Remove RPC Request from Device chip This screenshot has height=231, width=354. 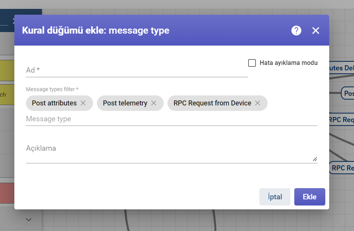tap(257, 103)
